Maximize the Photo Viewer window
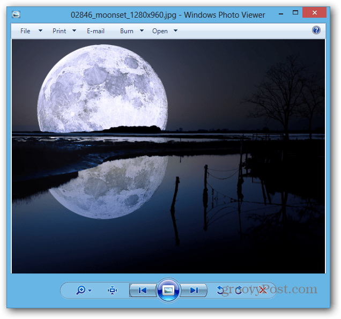Screen dimensions: 341x319 coord(295,13)
